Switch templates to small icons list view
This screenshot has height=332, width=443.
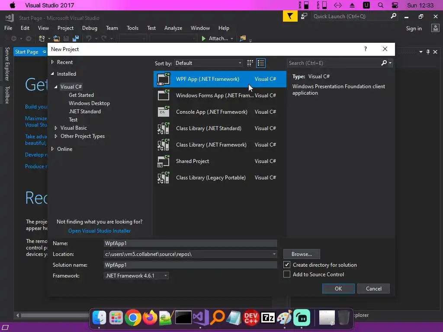261,63
